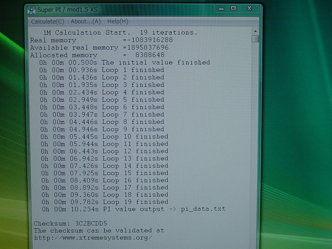Click the 'Loop 12 finished' line
The height and width of the screenshot is (249, 332).
105,151
